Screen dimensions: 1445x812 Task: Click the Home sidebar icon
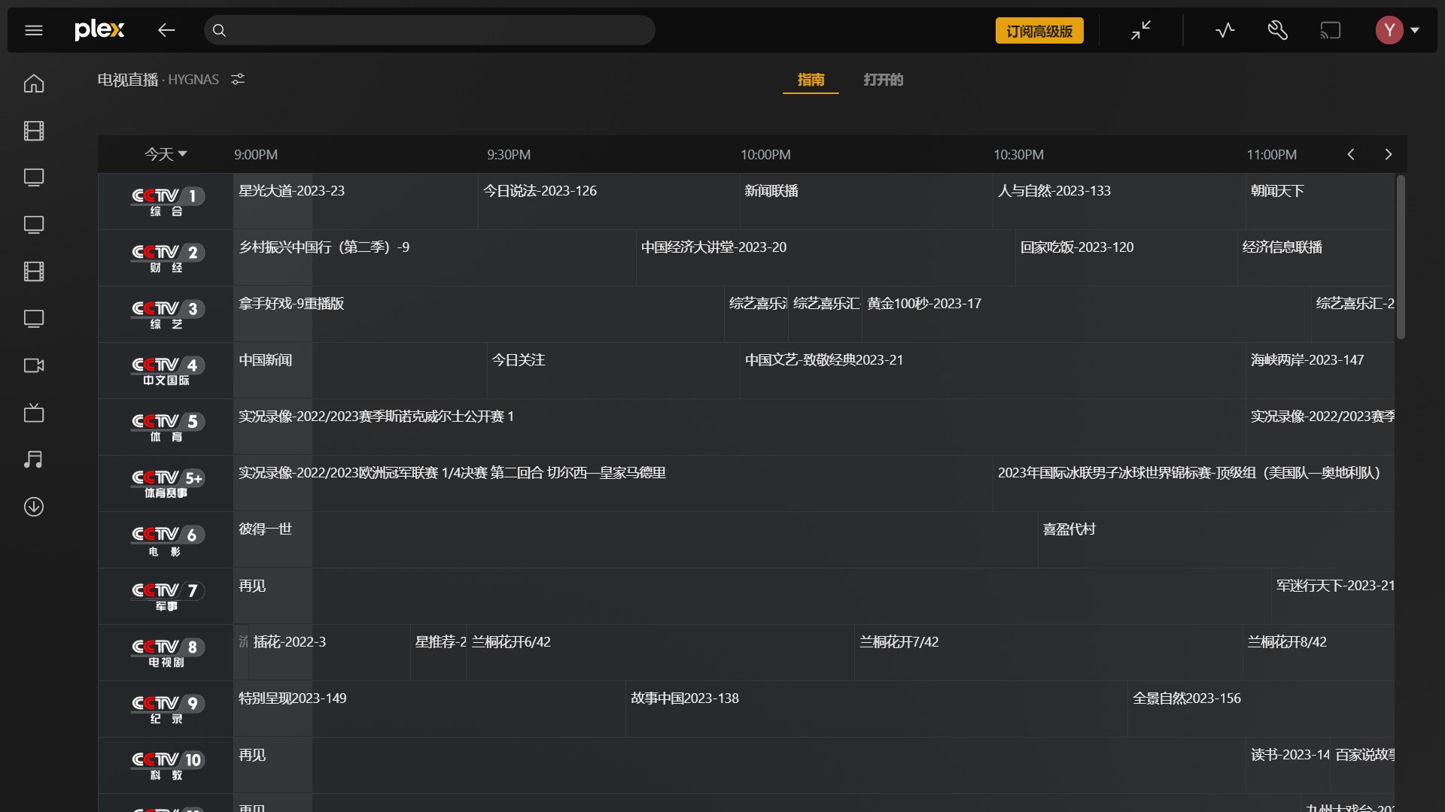click(34, 83)
